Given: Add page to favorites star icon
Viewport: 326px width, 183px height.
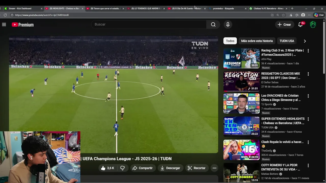Looking at the screenshot, I should coord(283,15).
